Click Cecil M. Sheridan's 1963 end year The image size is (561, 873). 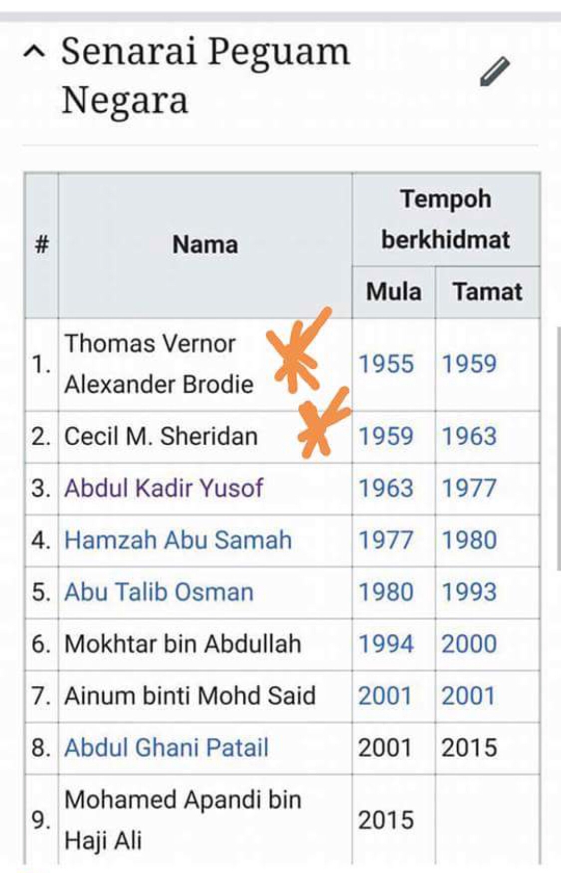pyautogui.click(x=469, y=436)
